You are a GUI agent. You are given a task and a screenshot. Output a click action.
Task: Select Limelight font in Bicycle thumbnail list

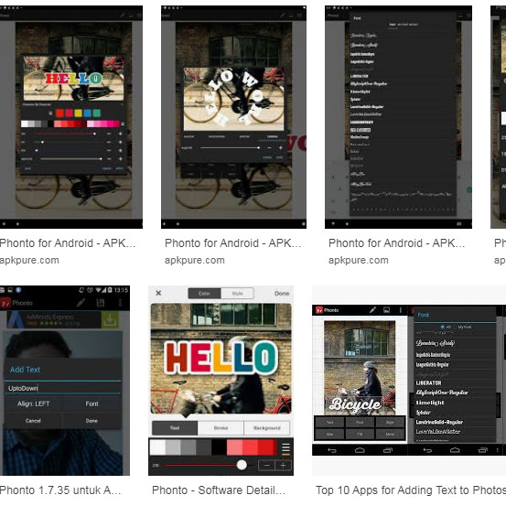[430, 403]
